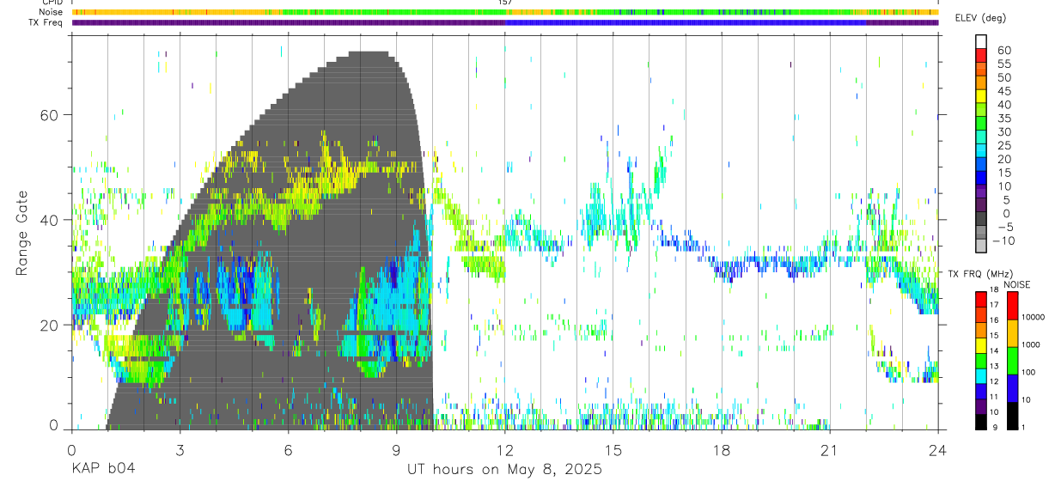
Task: Click the red top segment of NOISE colorbar
Action: click(1012, 306)
